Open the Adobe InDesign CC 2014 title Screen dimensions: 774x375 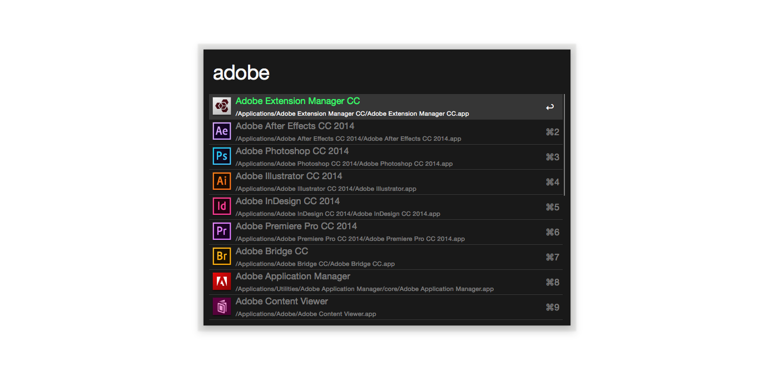click(287, 201)
